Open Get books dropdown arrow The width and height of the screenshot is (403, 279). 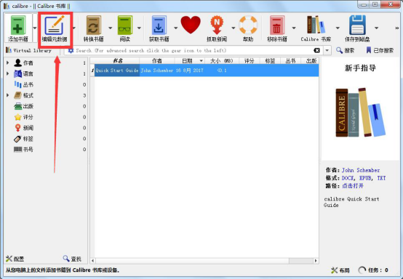[x=176, y=28]
